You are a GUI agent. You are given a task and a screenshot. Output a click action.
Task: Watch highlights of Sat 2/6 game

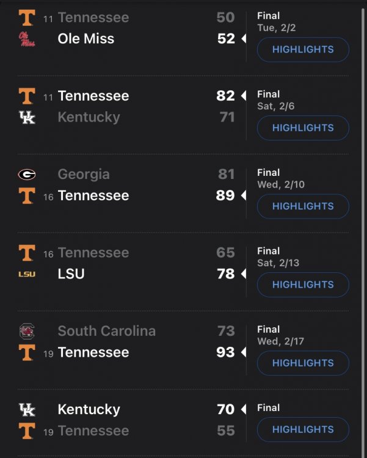pos(303,128)
